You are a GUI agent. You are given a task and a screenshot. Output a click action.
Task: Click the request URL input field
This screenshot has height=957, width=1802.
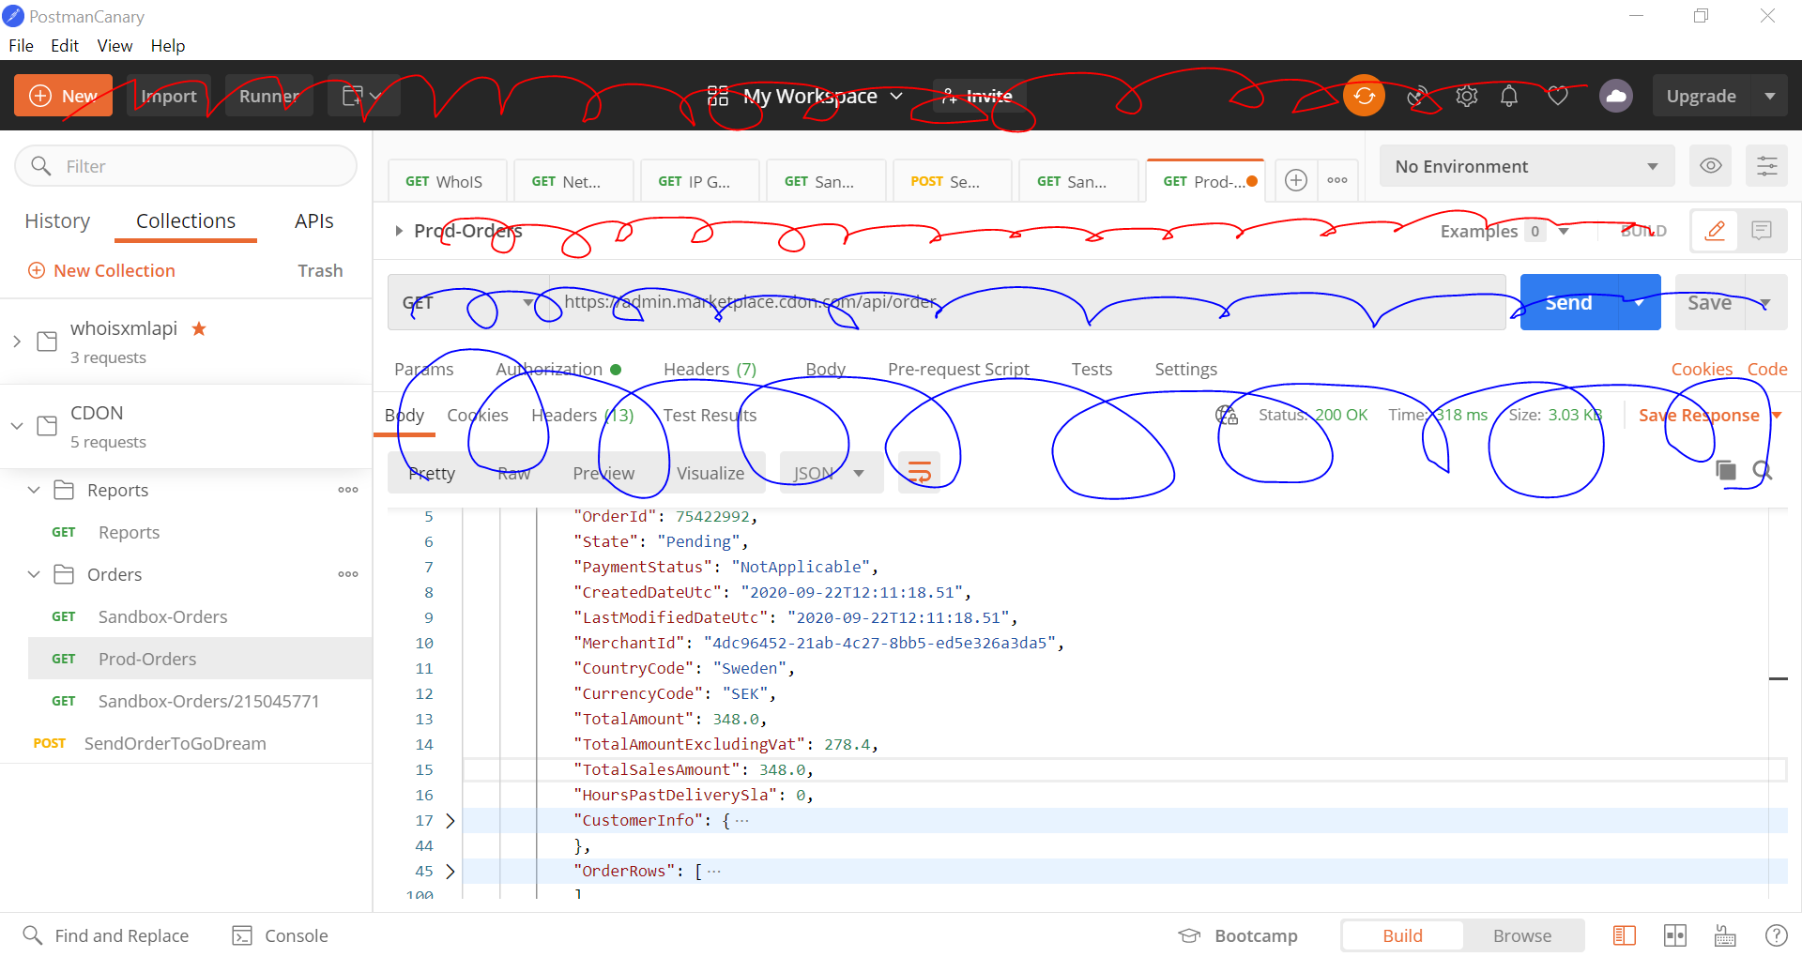(939, 302)
